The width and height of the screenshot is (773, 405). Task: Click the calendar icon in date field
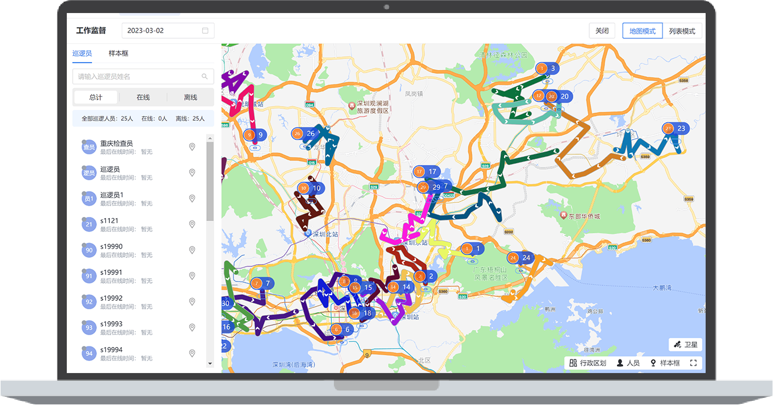click(x=205, y=31)
